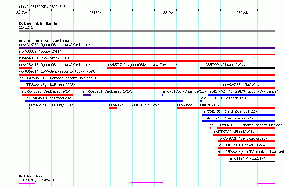284x187 pixels.
Task: Open the nsv5542457 (ByrskaBishop2022) label
Action: [229, 111]
